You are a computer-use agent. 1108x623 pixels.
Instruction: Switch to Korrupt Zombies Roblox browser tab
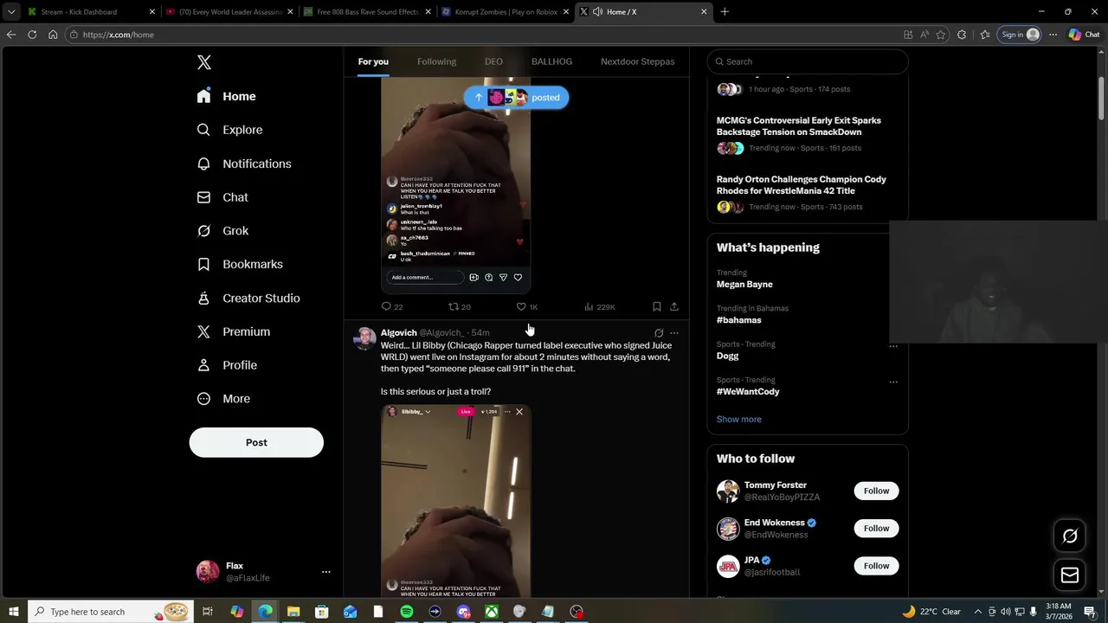506,12
